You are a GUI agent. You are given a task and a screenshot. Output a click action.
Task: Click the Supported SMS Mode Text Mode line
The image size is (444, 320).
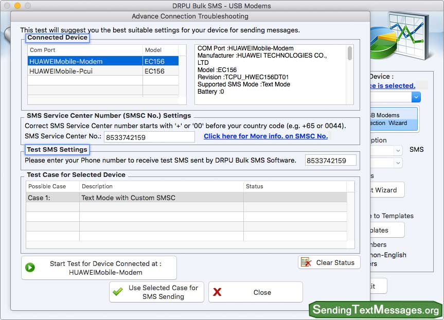point(243,84)
